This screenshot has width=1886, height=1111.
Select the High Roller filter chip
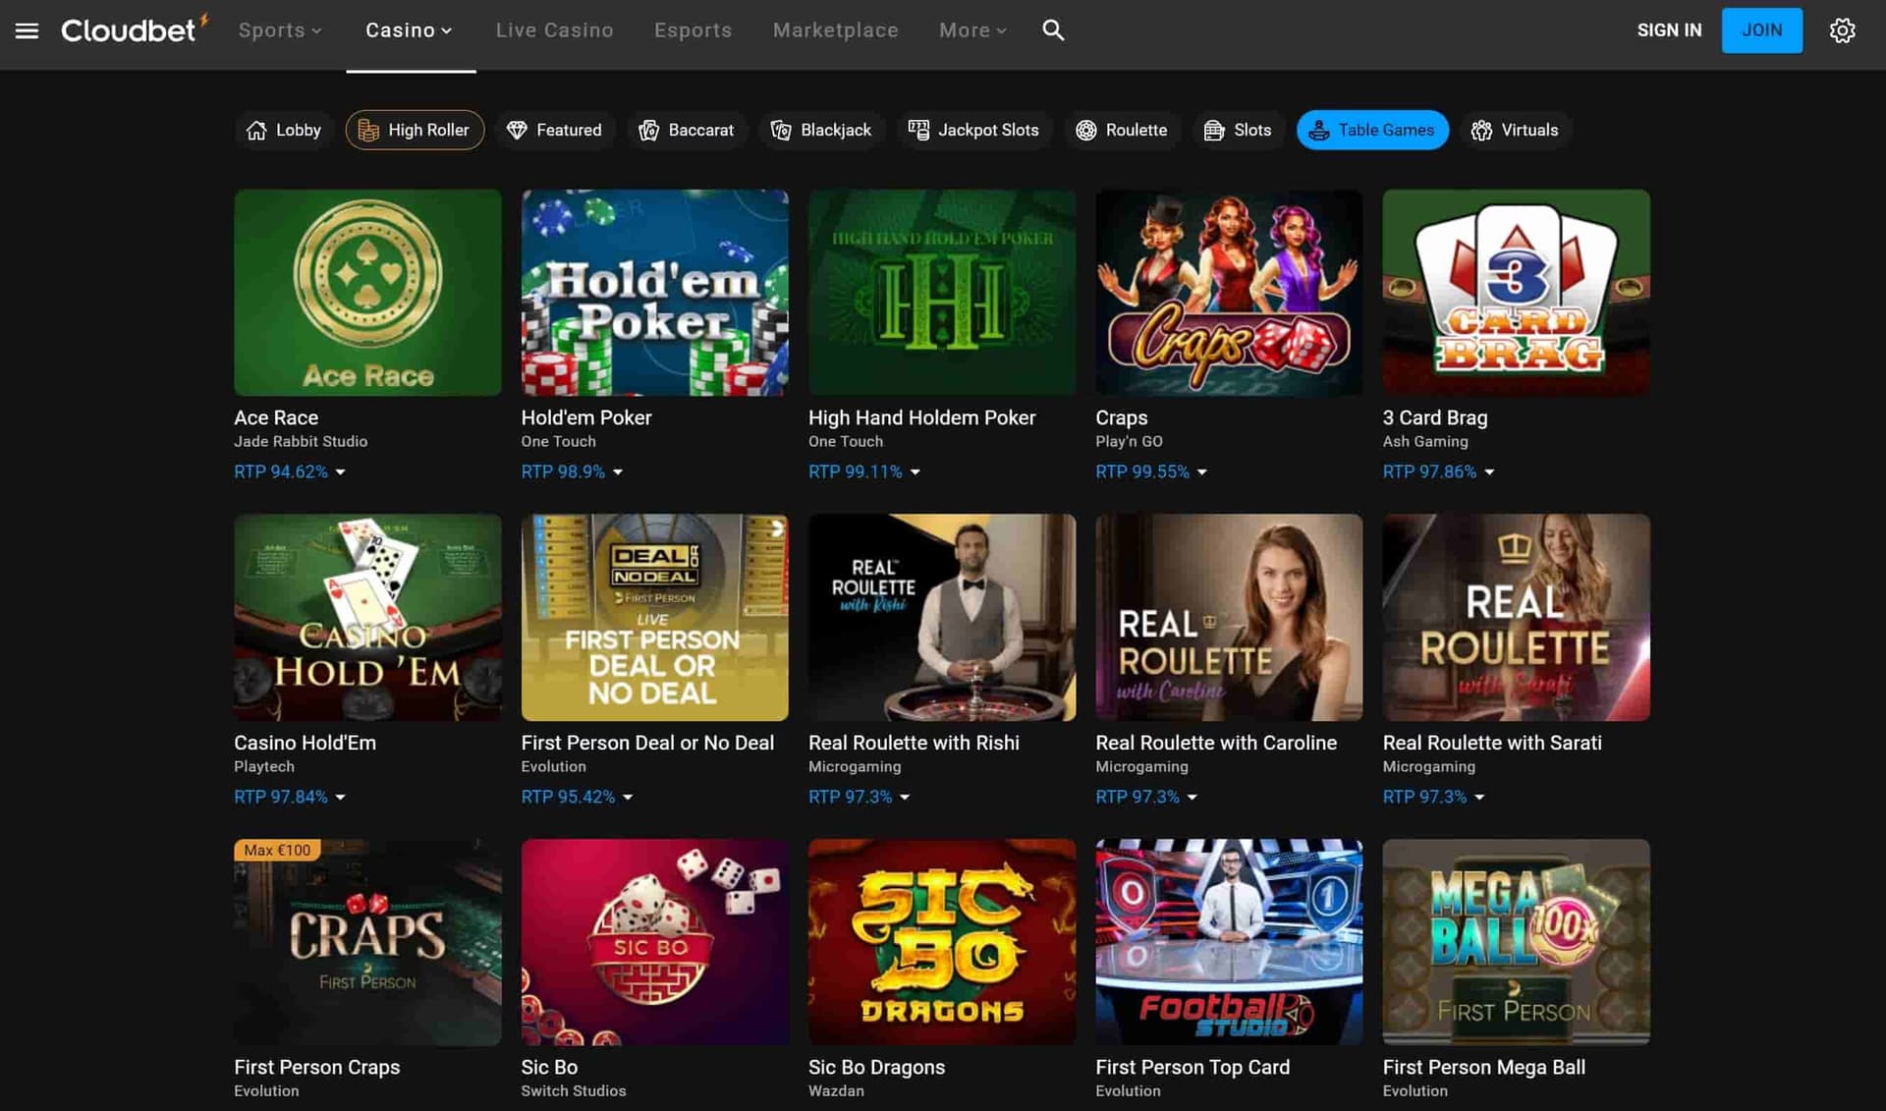pos(414,130)
